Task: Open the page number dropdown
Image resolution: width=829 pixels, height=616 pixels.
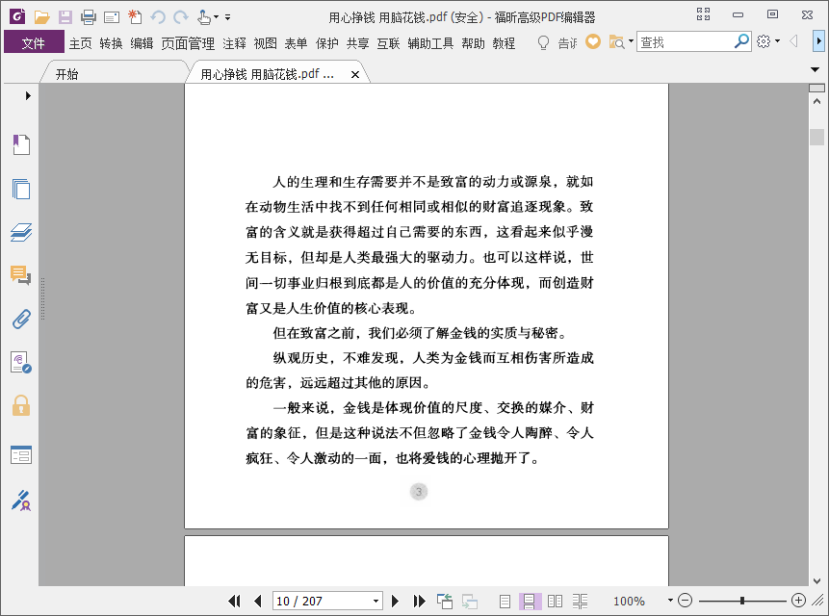Action: (376, 601)
